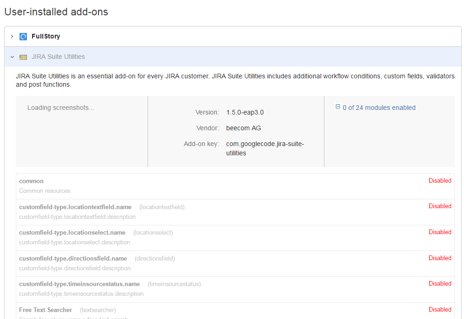Click the (timeinsourcestatus) key label
This screenshot has width=464, height=319.
click(x=174, y=284)
